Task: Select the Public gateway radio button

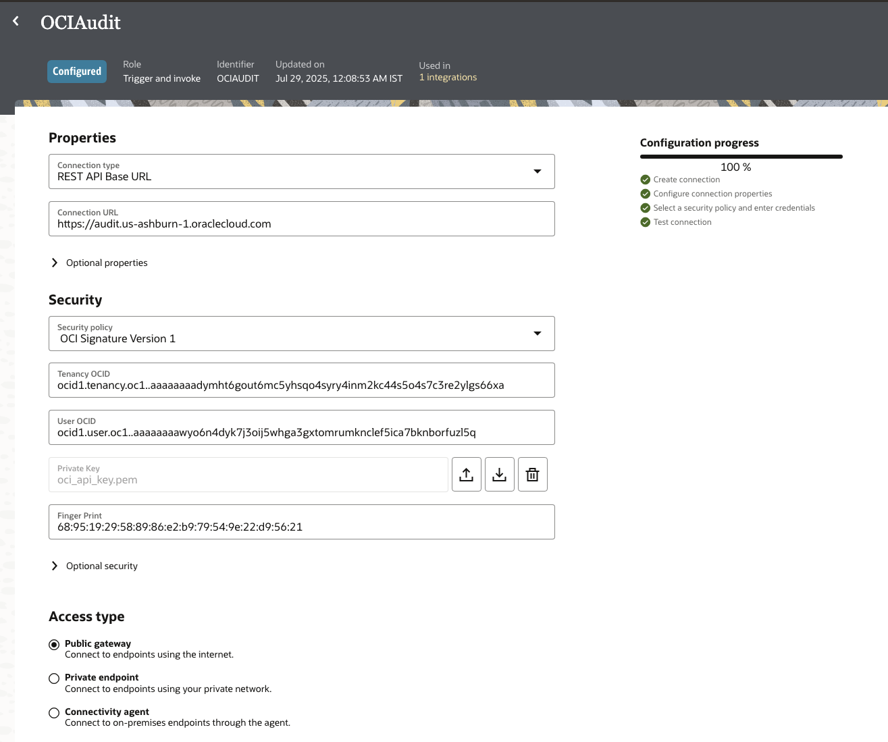Action: tap(54, 645)
